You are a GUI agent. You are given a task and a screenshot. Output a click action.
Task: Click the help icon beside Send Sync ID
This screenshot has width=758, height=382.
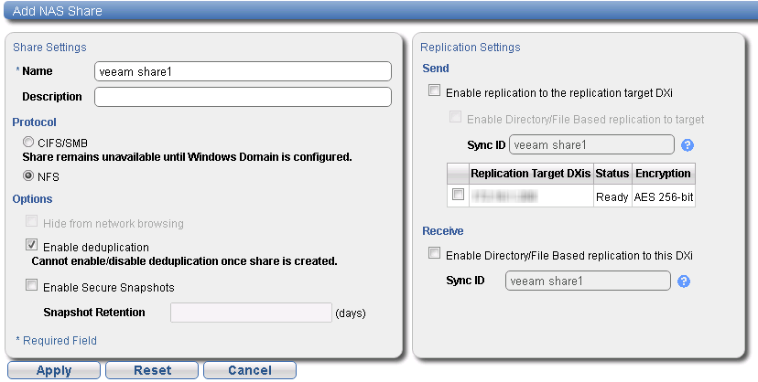[x=688, y=144]
